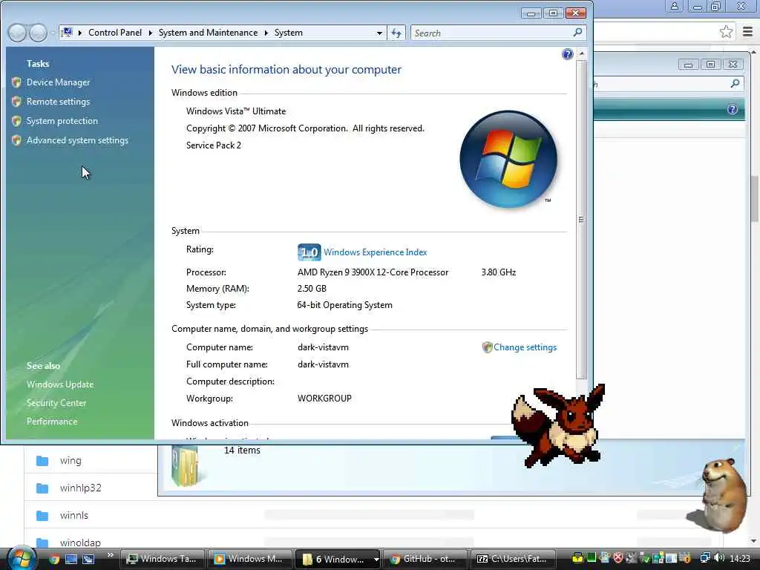Click the address bar computer icon
This screenshot has width=760, height=570.
pyautogui.click(x=67, y=33)
